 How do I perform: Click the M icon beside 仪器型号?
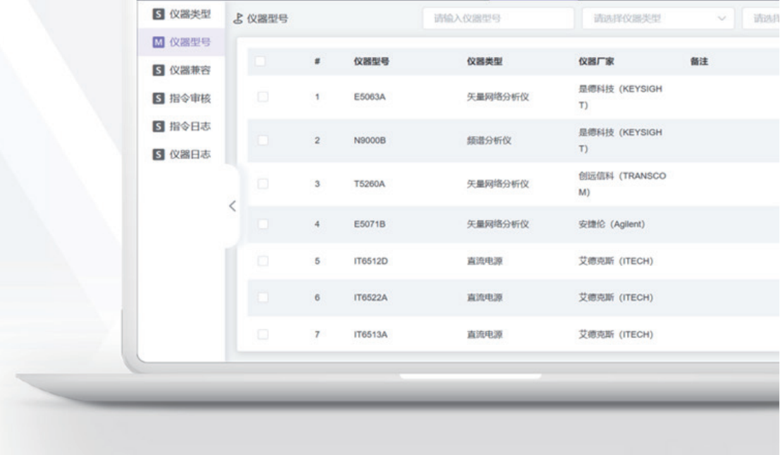[x=159, y=43]
